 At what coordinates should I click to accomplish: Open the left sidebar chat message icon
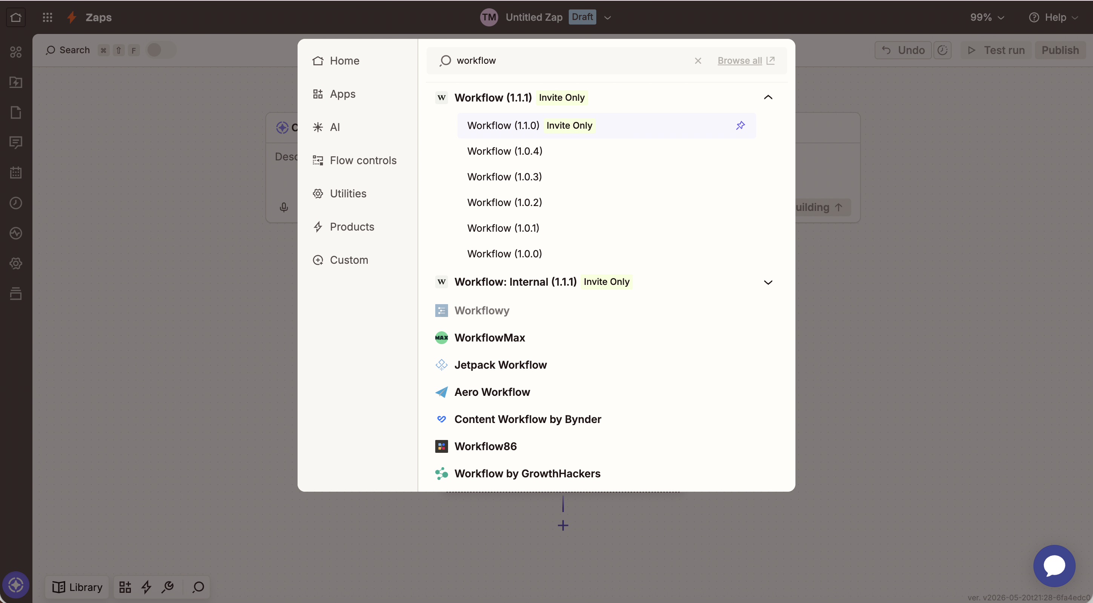point(16,142)
